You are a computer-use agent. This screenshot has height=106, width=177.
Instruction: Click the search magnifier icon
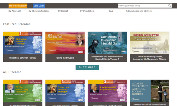tap(169, 6)
